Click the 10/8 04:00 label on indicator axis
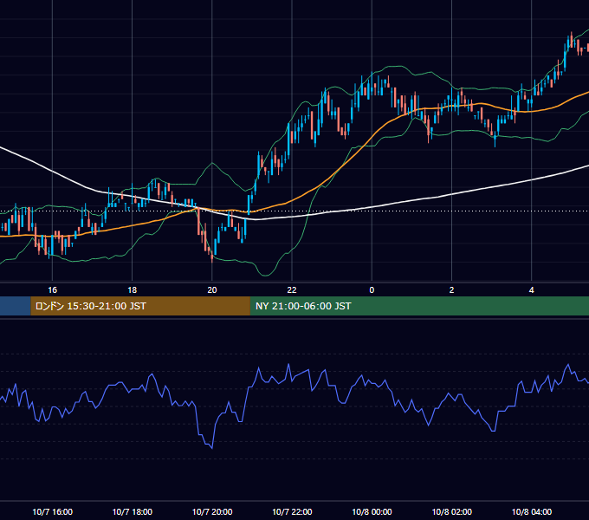Viewport: 589px width, 520px height. point(532,511)
